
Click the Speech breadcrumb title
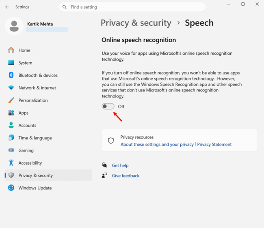click(199, 23)
